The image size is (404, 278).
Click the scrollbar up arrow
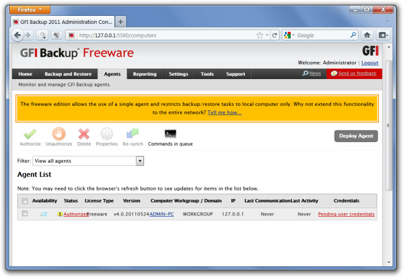coord(389,47)
